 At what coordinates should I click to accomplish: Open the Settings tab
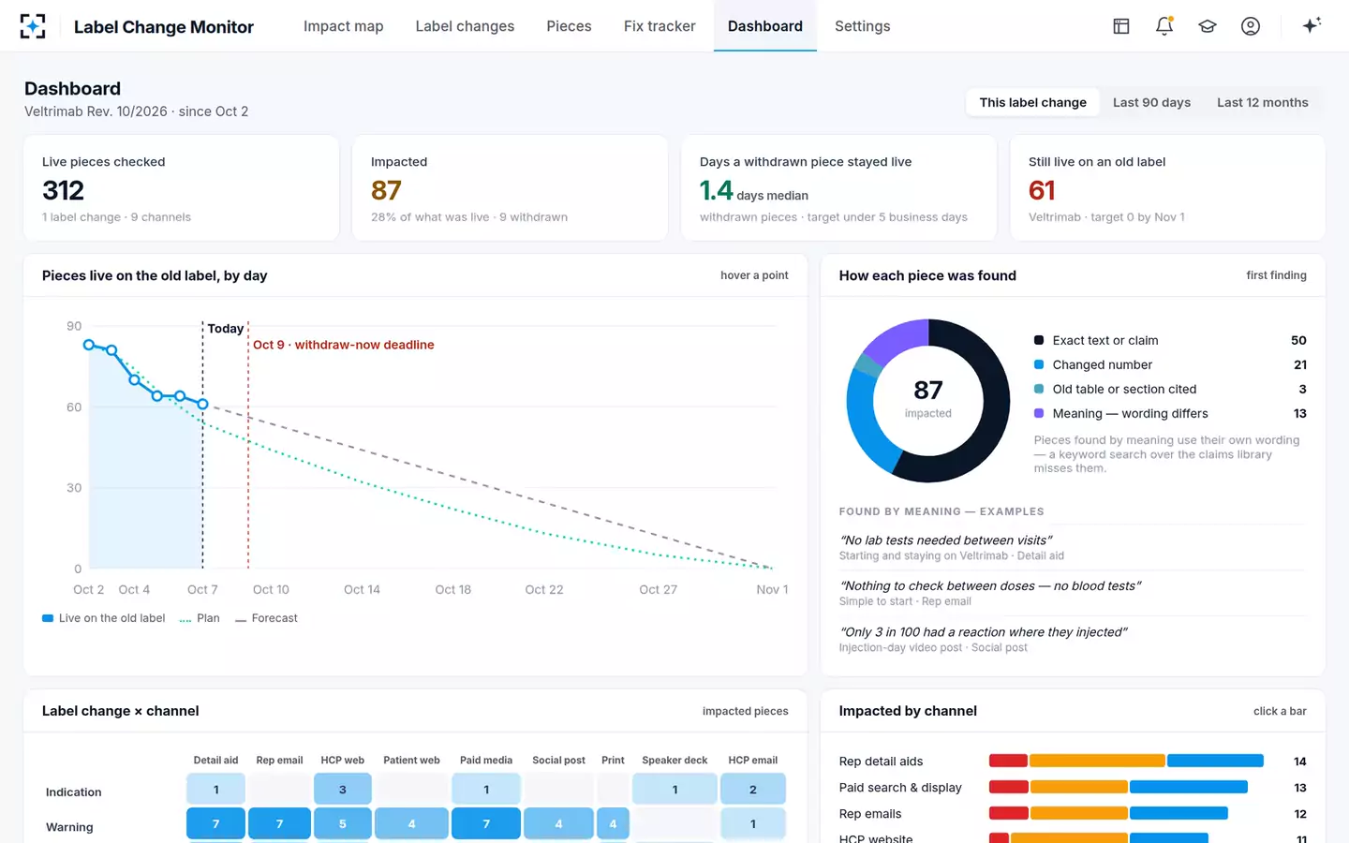click(863, 26)
